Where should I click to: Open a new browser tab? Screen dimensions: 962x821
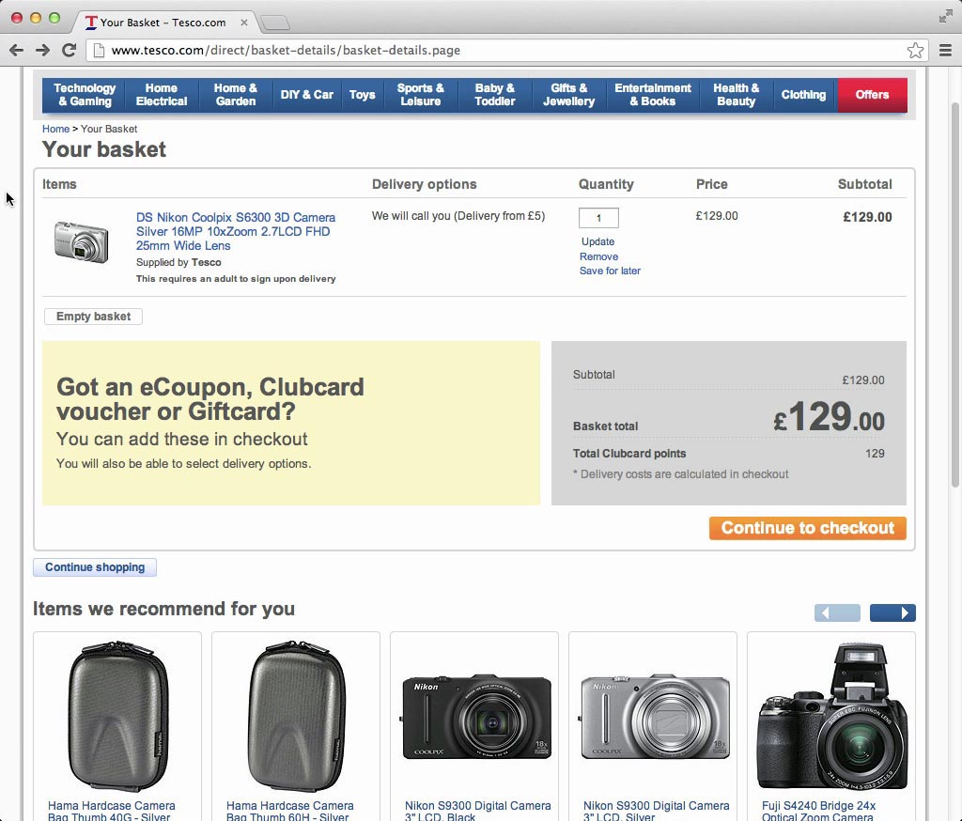coord(274,23)
